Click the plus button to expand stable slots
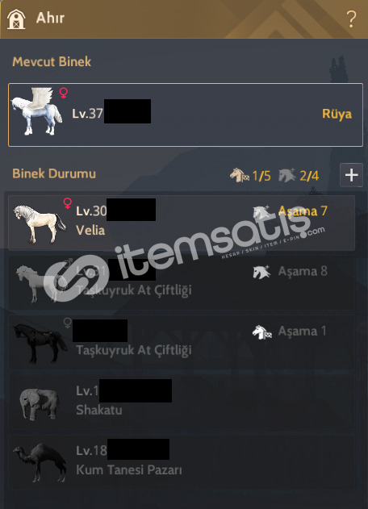Viewport: 368px width, 509px height. point(351,175)
